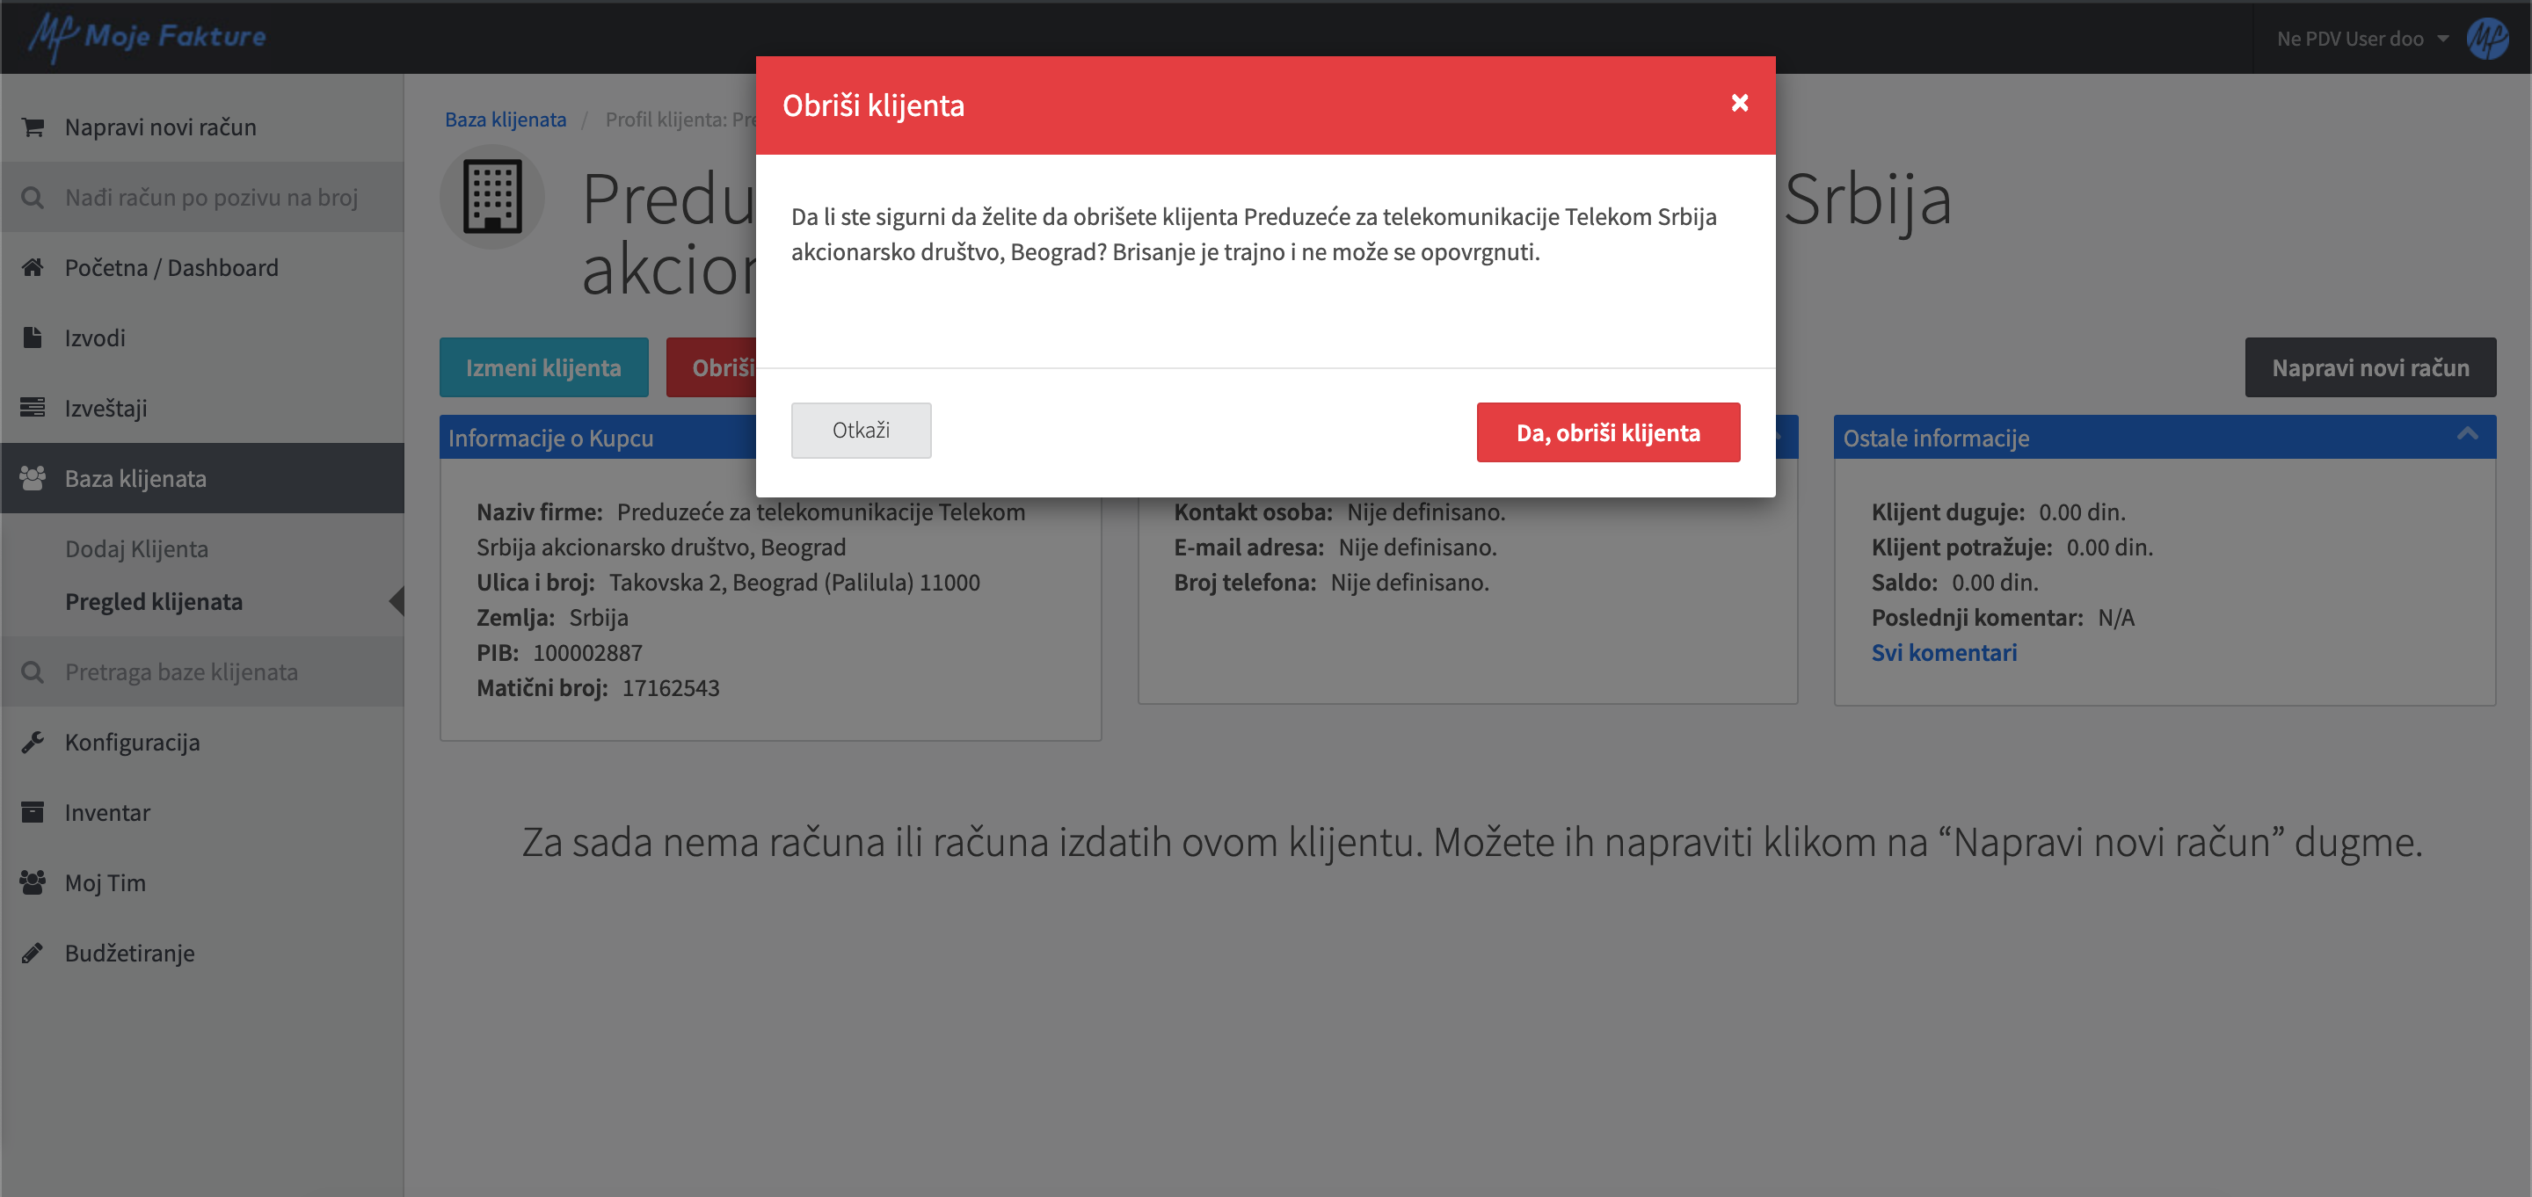Viewport: 2532px width, 1197px height.
Task: Click the list icon beside Izveštaji
Action: 33,408
